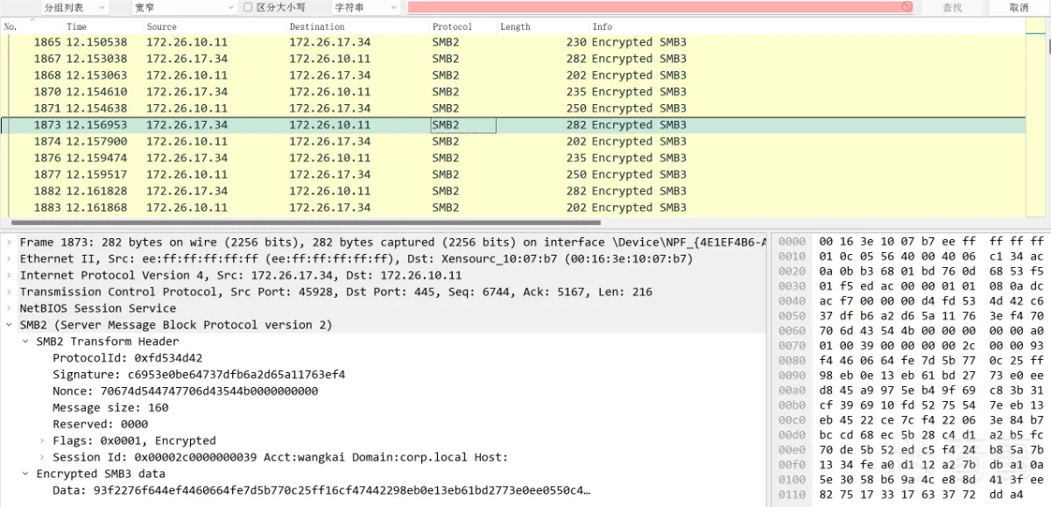Screen dimensions: 1051x507
Task: Clear the search field with the red icon
Action: [x=906, y=7]
